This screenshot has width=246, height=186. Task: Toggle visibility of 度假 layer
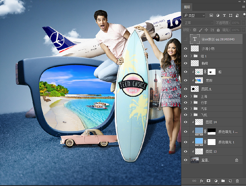point(185,80)
